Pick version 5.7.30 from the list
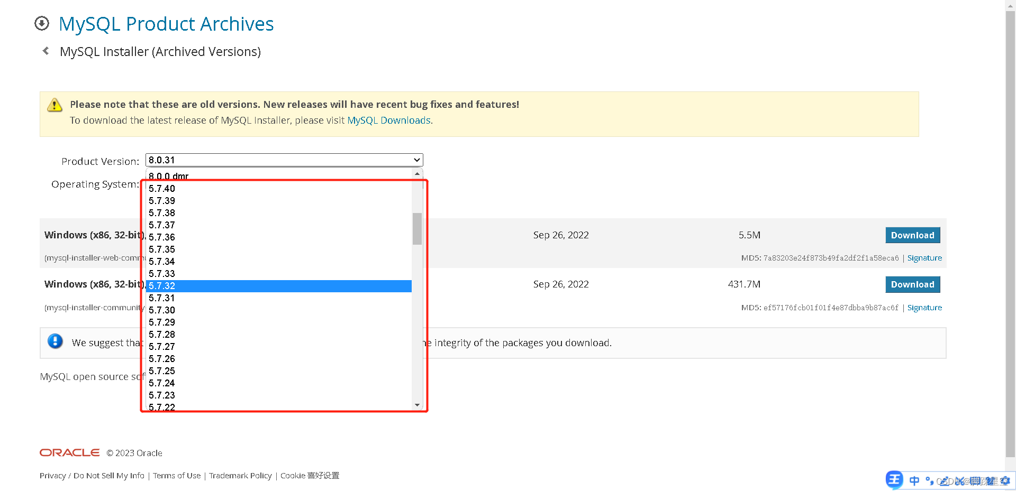The height and width of the screenshot is (491, 1016). [279, 310]
